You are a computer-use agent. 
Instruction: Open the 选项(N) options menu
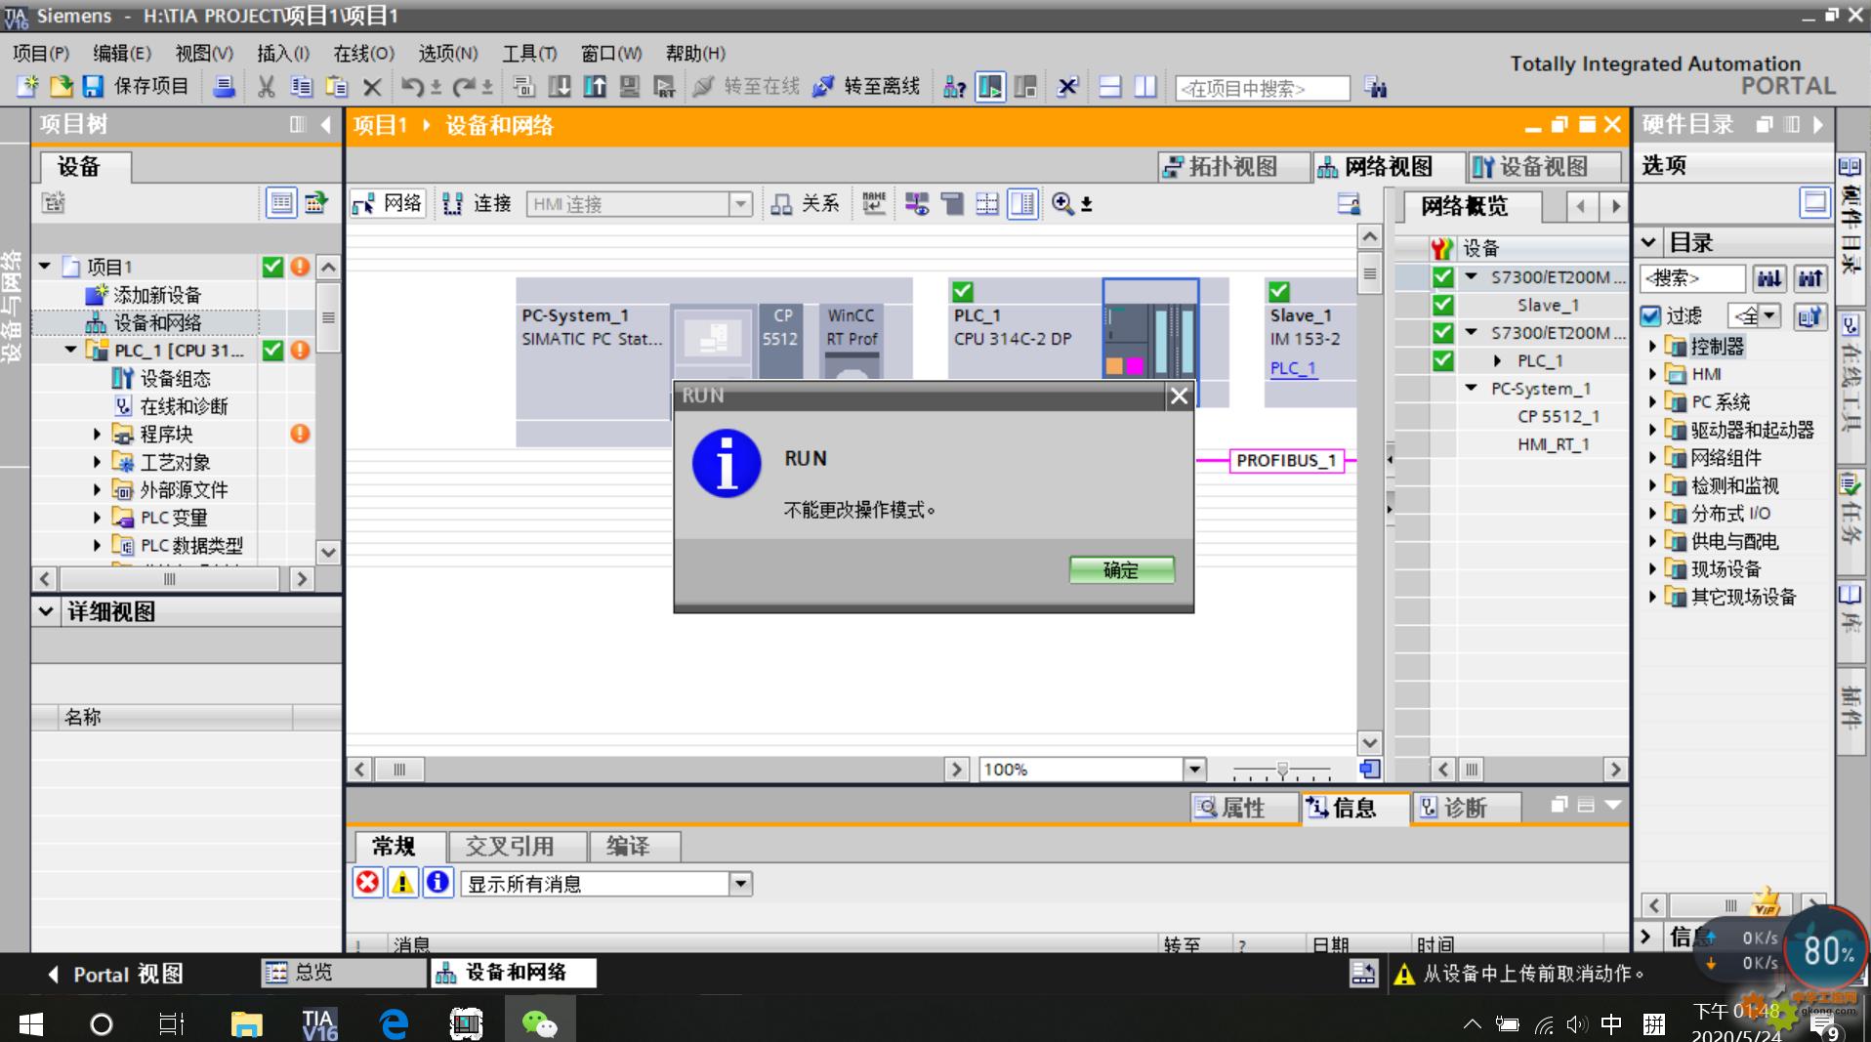[x=448, y=53]
